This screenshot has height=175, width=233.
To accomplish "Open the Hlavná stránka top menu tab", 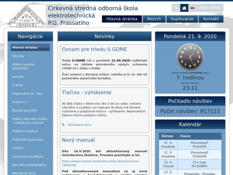I will coord(122,19).
